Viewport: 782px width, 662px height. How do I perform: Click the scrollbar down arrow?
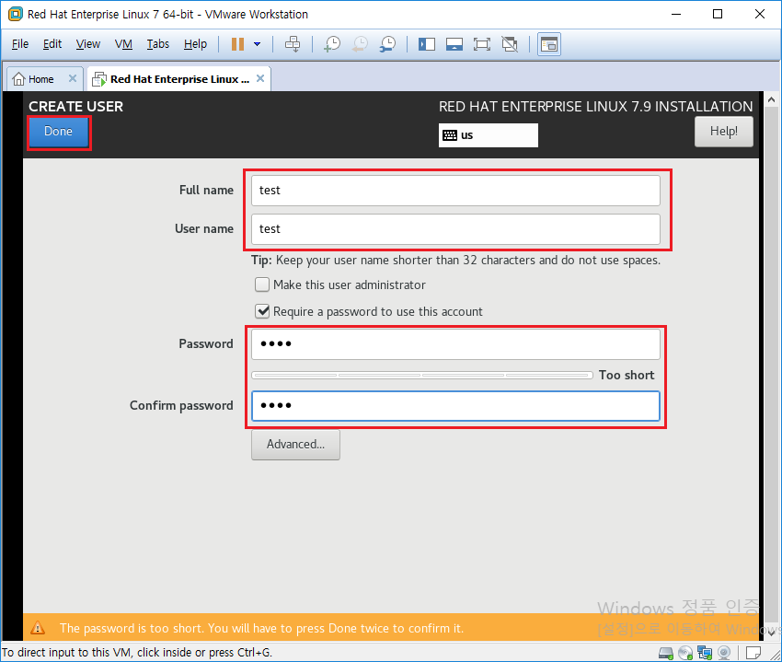click(771, 633)
